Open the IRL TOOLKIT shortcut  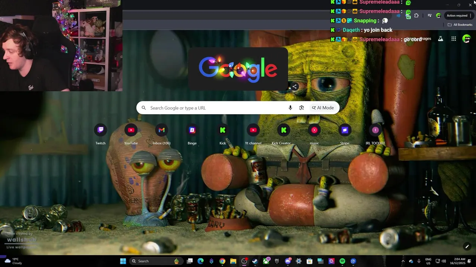click(375, 134)
